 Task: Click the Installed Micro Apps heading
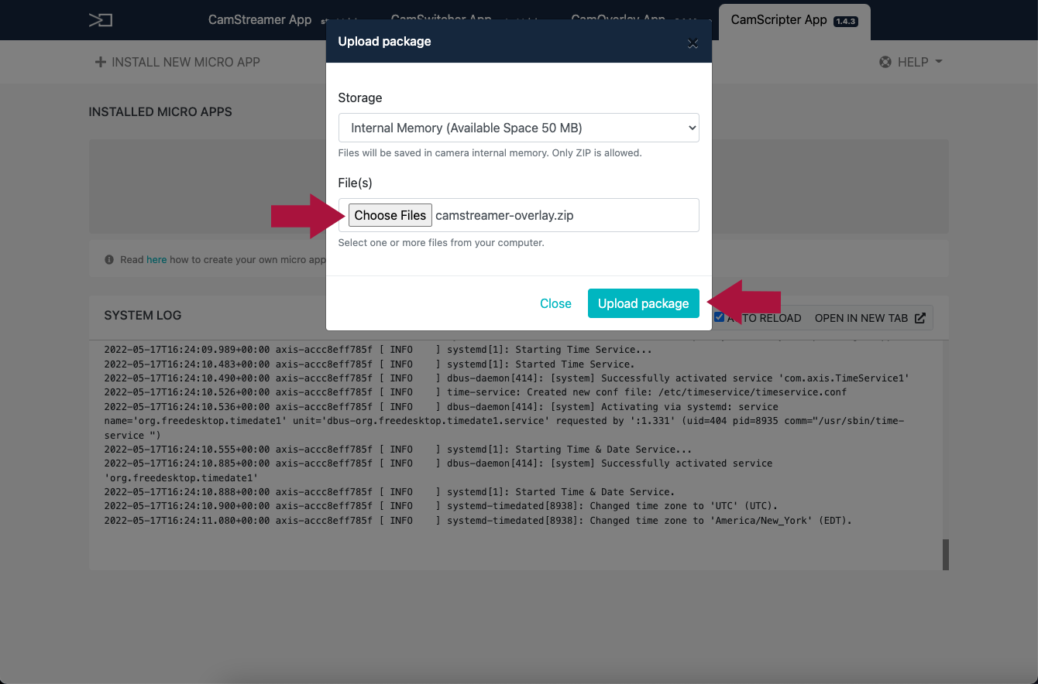click(x=160, y=111)
